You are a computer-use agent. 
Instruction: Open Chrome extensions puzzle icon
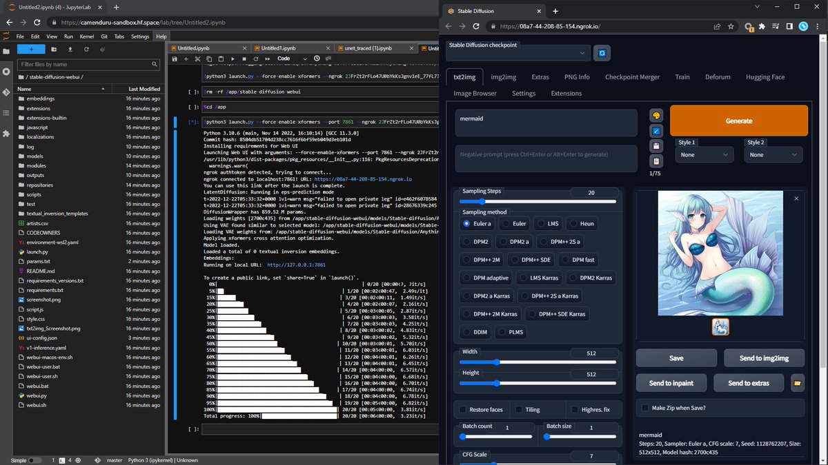click(x=762, y=27)
